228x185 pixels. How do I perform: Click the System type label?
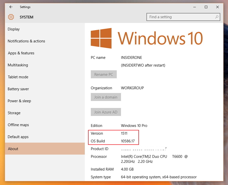click(101, 177)
